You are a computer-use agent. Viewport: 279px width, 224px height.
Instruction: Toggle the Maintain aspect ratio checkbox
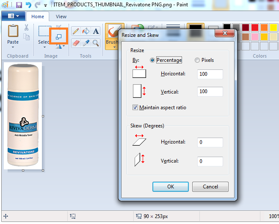135,108
